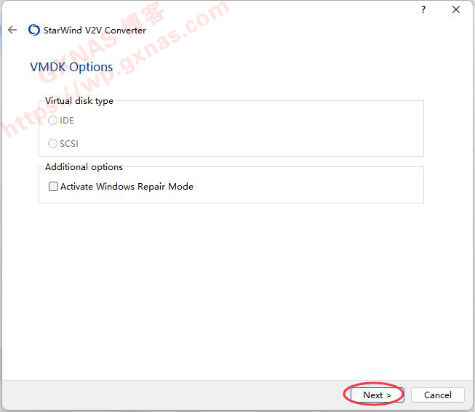
Task: Click the Virtual disk type group label
Action: 79,101
